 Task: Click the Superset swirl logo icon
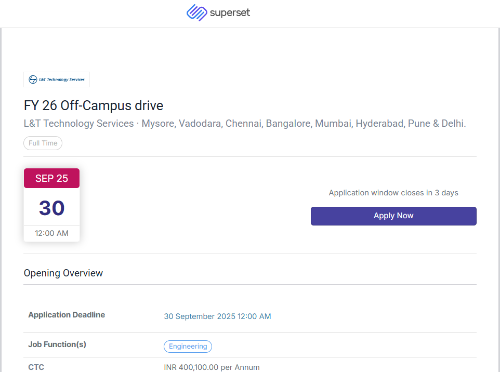tap(196, 12)
